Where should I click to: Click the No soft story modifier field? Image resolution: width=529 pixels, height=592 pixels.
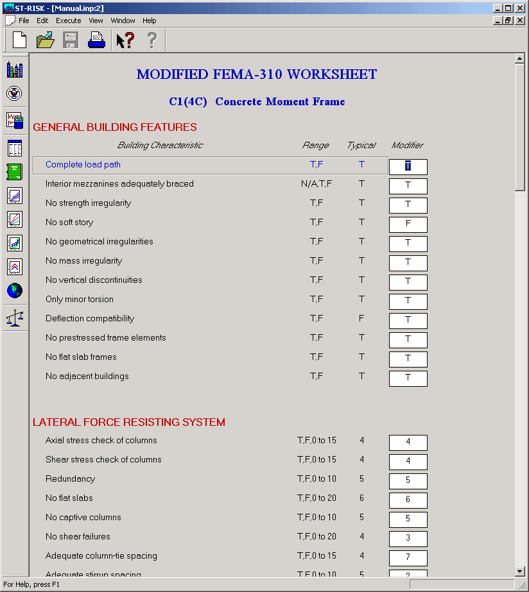[x=408, y=224]
